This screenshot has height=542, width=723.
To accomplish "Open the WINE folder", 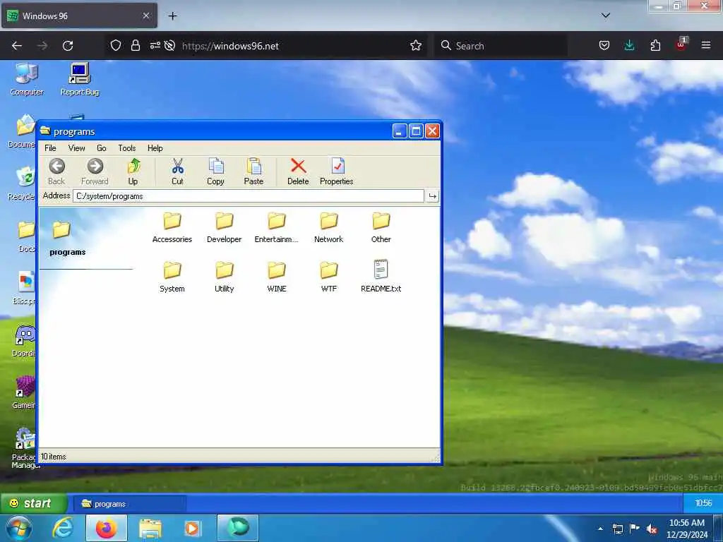I will [x=277, y=277].
